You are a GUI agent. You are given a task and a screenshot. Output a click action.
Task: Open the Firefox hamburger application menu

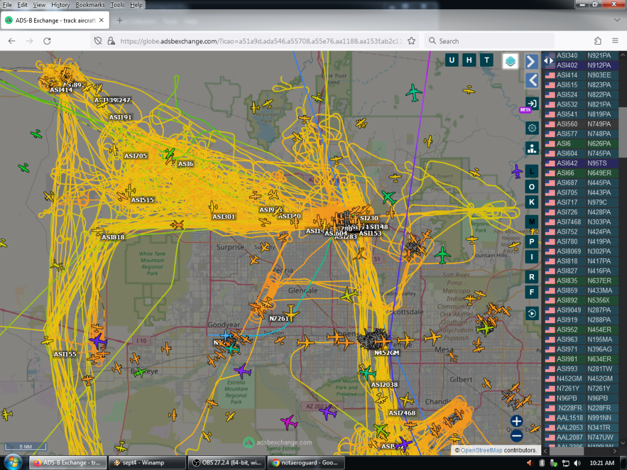click(x=615, y=41)
